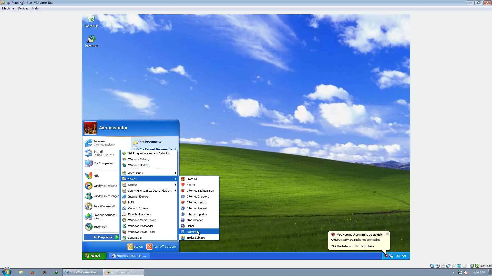The height and width of the screenshot is (276, 492).
Task: Select the http://192.168.1.1 taskbar window button
Action: tap(129, 256)
